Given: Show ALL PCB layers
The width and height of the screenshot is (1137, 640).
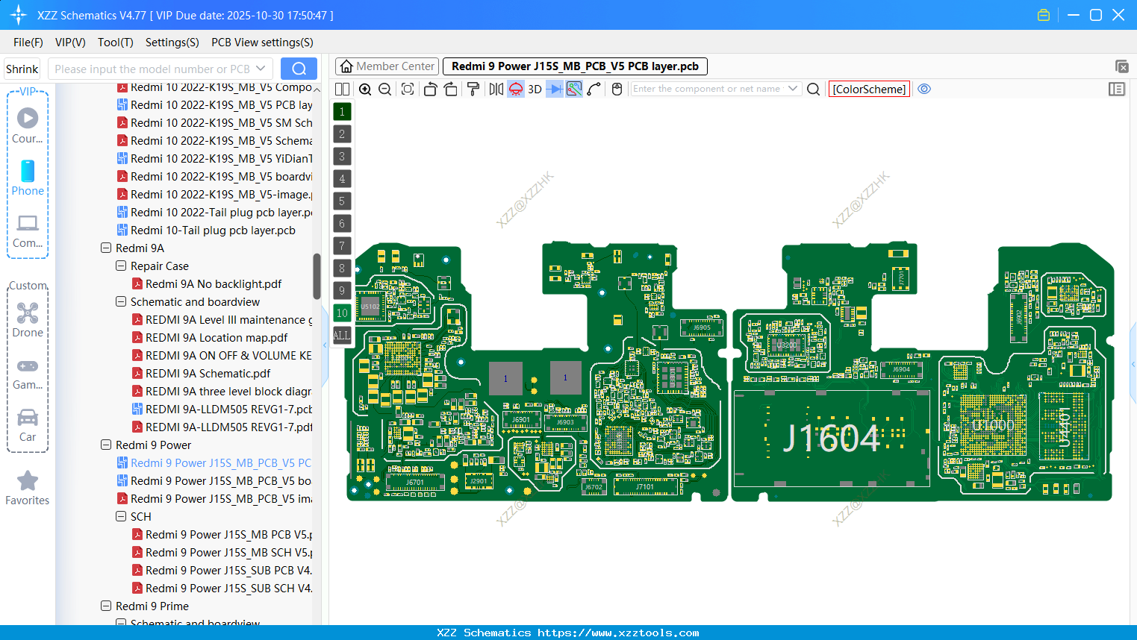Looking at the screenshot, I should (x=342, y=336).
